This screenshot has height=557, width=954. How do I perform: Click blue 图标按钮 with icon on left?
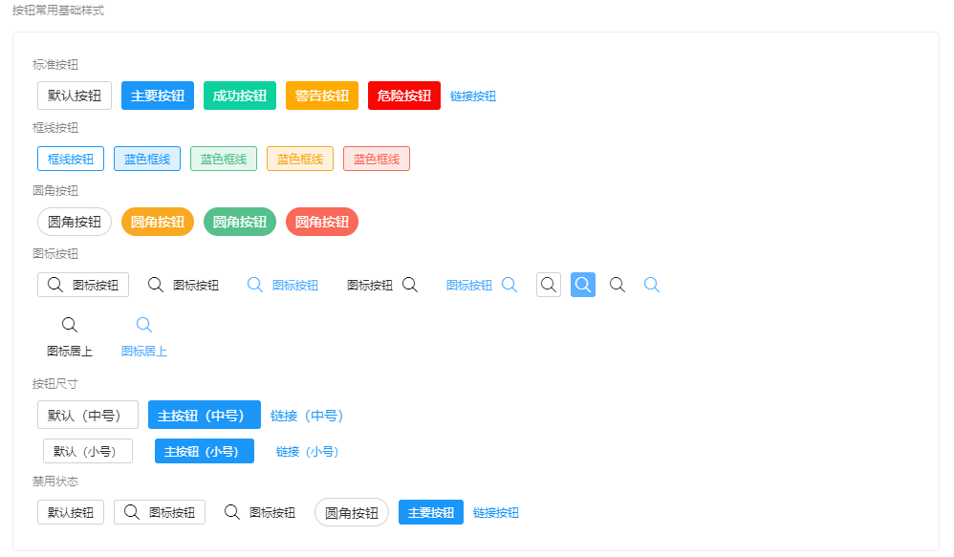click(x=283, y=285)
